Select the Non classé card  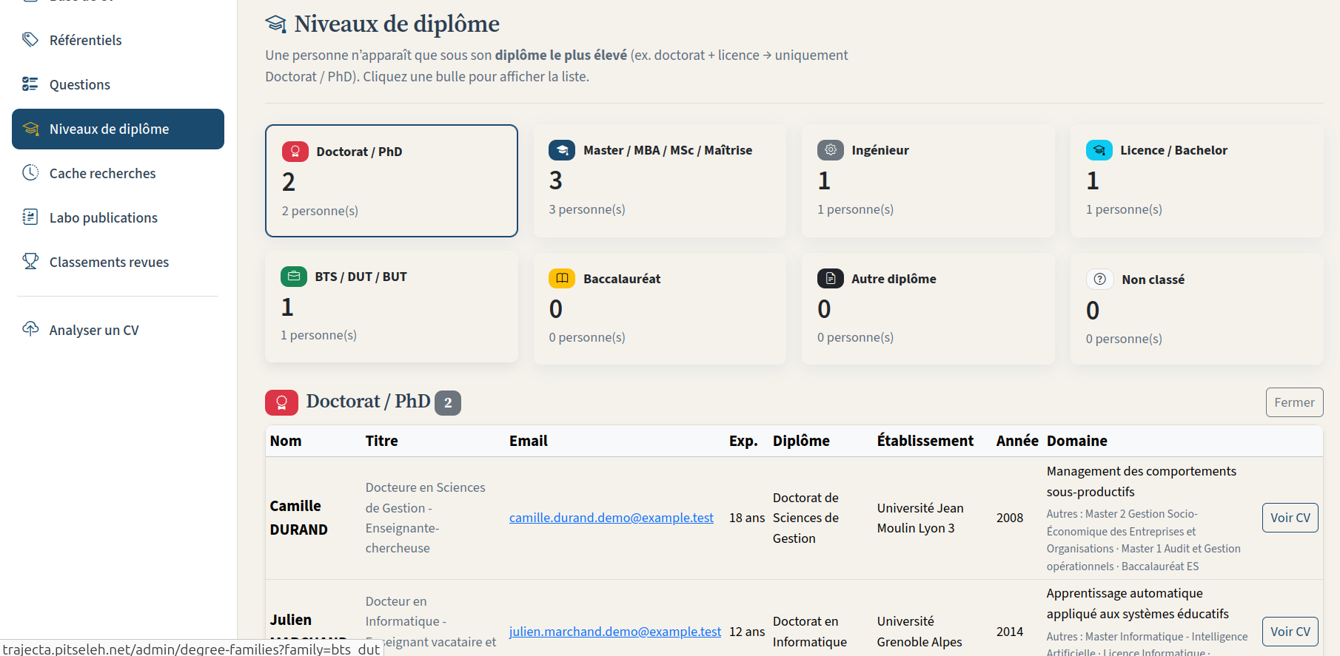[x=1197, y=308]
